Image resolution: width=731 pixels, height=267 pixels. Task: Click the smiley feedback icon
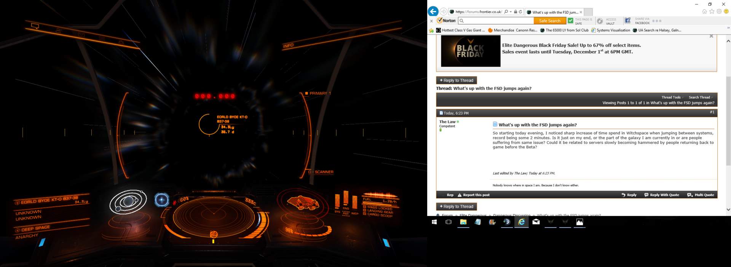click(726, 11)
